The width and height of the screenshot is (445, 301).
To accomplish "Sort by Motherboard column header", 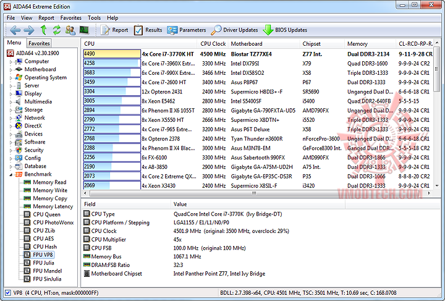I will click(263, 44).
